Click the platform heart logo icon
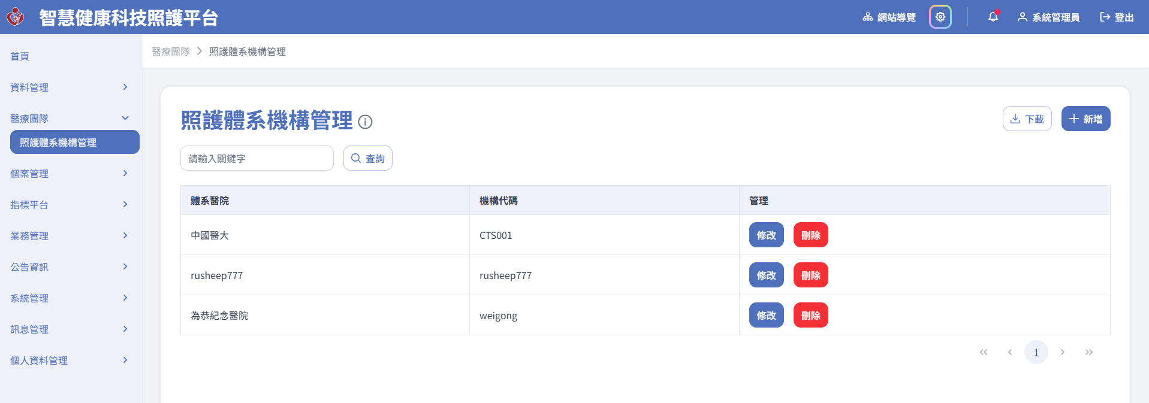1149x403 pixels. point(15,17)
